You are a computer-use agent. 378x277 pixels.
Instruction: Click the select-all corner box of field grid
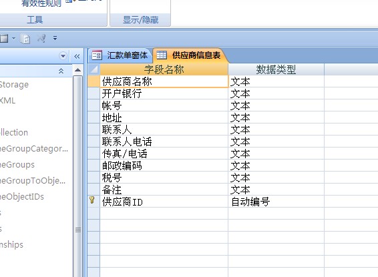(93, 69)
